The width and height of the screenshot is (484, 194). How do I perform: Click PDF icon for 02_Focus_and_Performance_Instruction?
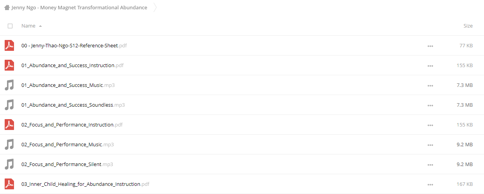pos(9,125)
